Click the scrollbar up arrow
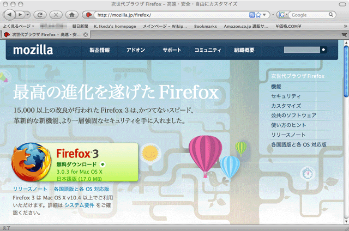Screen dimensions: 349x231 (x=346, y=42)
